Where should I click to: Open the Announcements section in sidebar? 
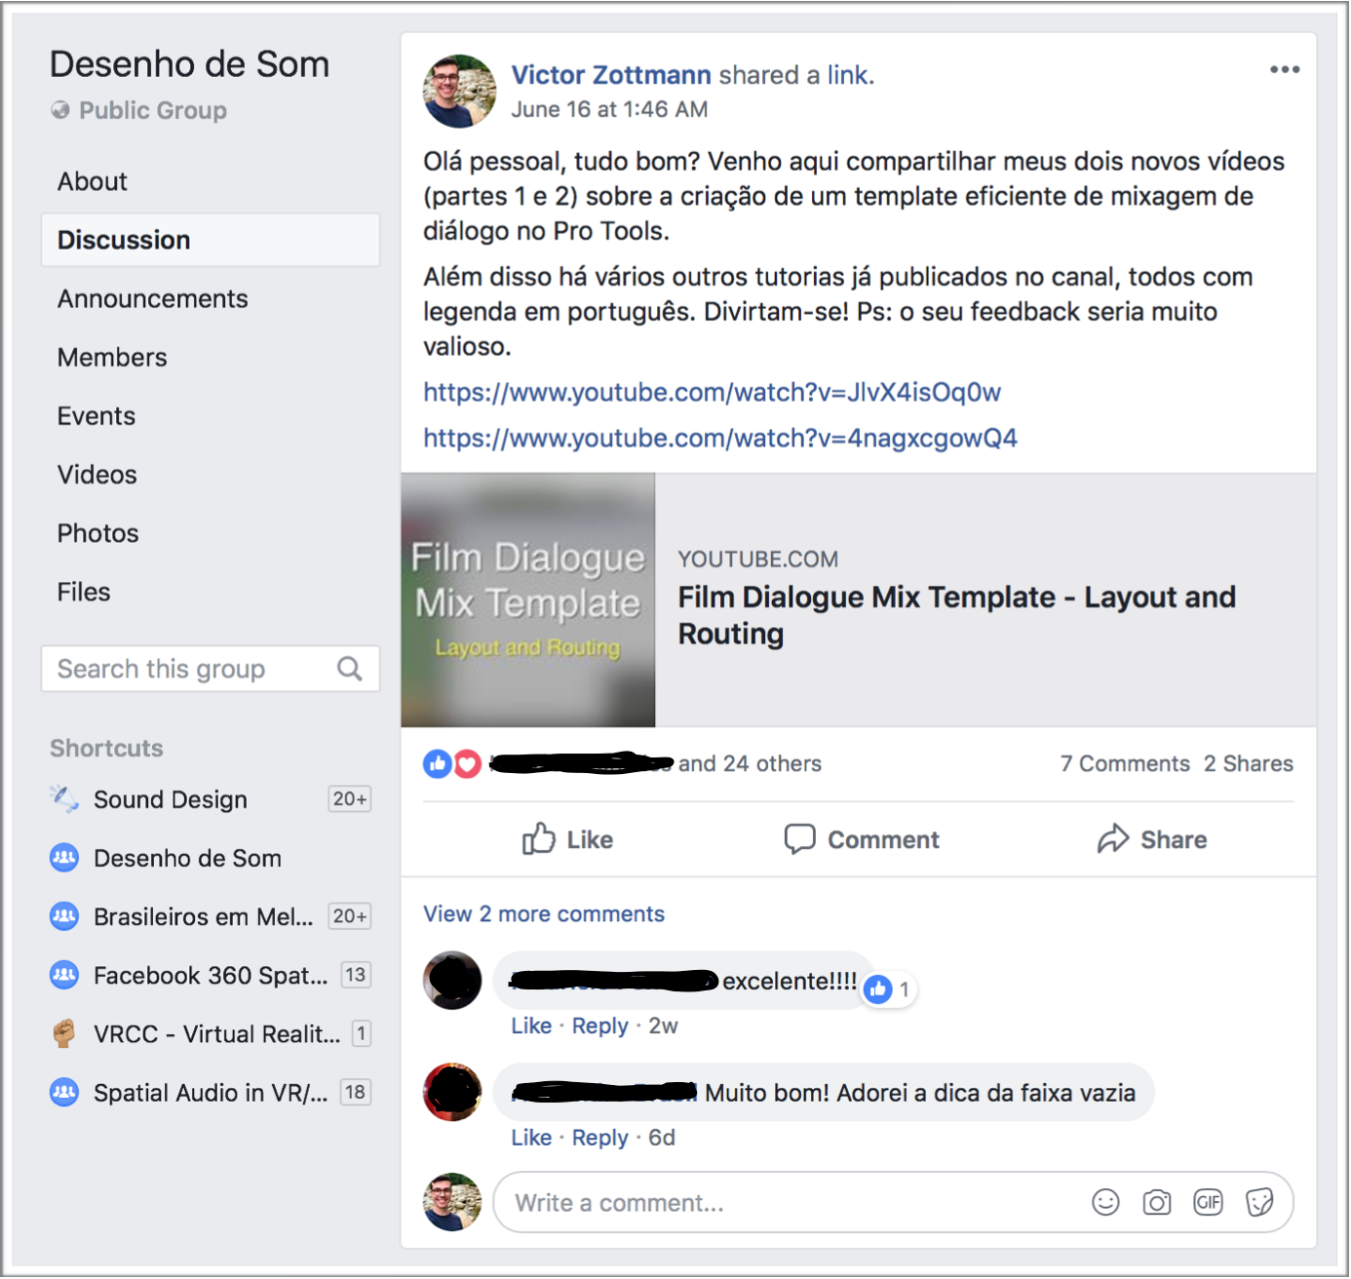pos(153,298)
